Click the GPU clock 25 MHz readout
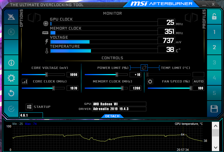The width and height of the screenshot is (224, 152). [x=166, y=22]
